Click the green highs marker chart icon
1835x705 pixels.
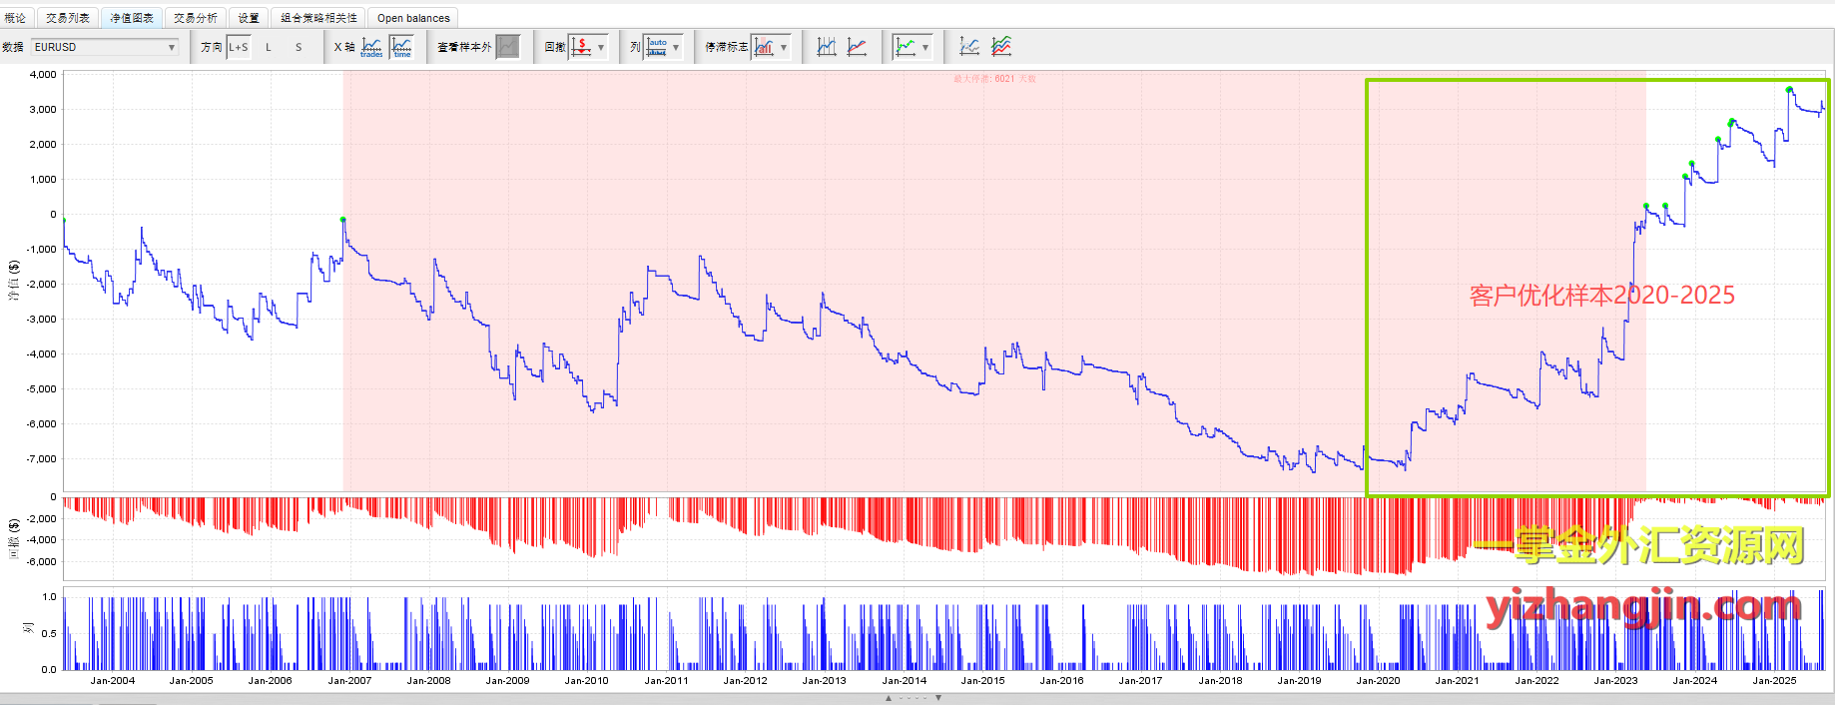click(x=906, y=47)
